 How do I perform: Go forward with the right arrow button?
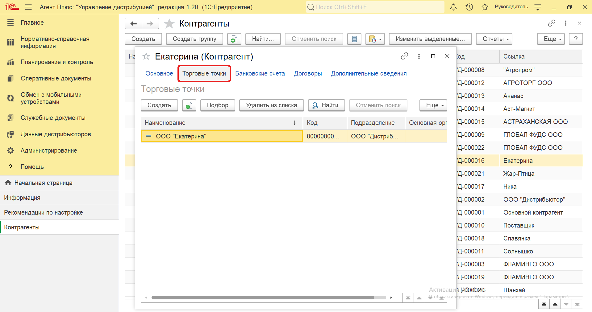click(x=150, y=23)
